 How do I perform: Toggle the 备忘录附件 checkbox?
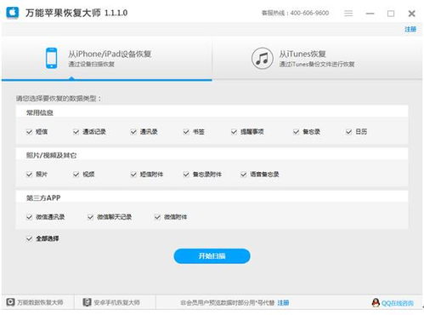(186, 175)
